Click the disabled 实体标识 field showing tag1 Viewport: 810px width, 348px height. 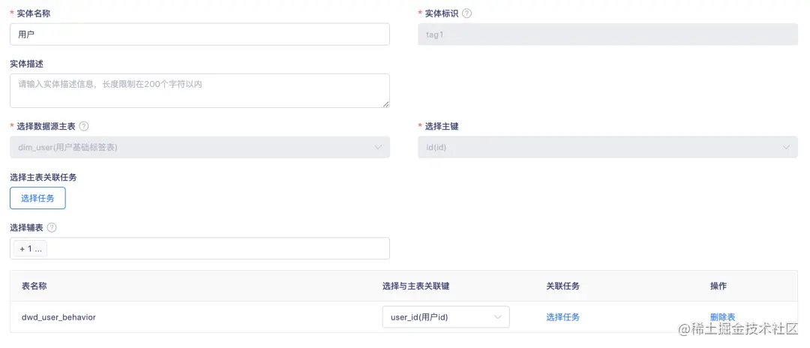point(608,34)
